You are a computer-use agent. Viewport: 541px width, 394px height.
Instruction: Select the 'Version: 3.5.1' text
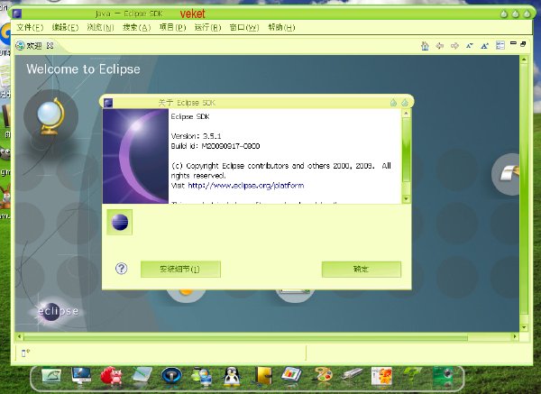(196, 136)
